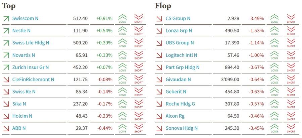The height and width of the screenshot is (138, 302).
Task: Click the LONG icon for Roche Hldg G
Action: [274, 104]
